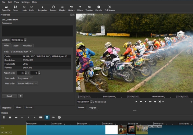This screenshot has width=193, height=135.
Task: Mute the V1 track
Action: 2,132
